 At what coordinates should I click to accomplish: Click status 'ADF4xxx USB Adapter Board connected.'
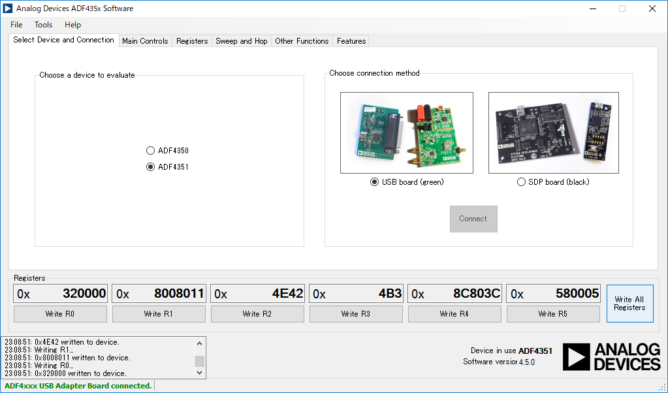pos(78,386)
